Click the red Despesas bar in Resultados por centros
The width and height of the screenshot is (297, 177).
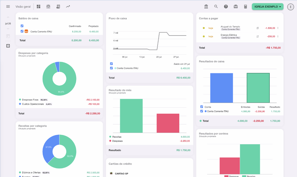click(230, 166)
